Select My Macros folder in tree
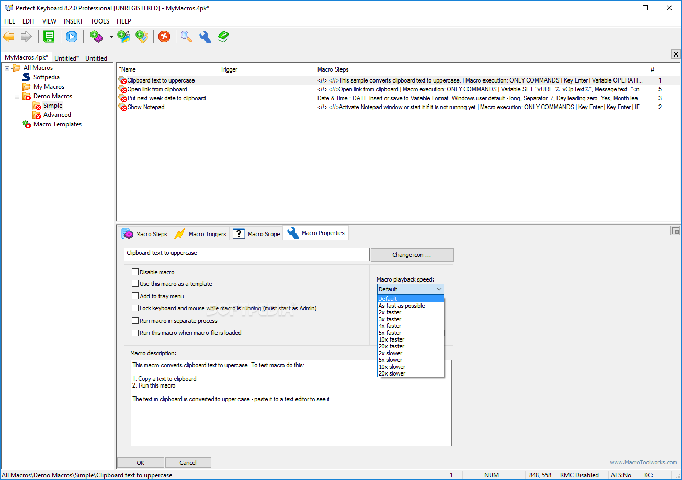 49,87
